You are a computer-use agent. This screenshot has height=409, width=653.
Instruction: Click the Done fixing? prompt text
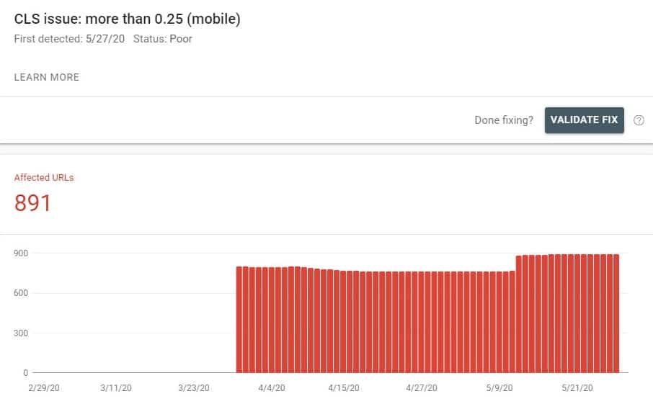click(x=504, y=120)
